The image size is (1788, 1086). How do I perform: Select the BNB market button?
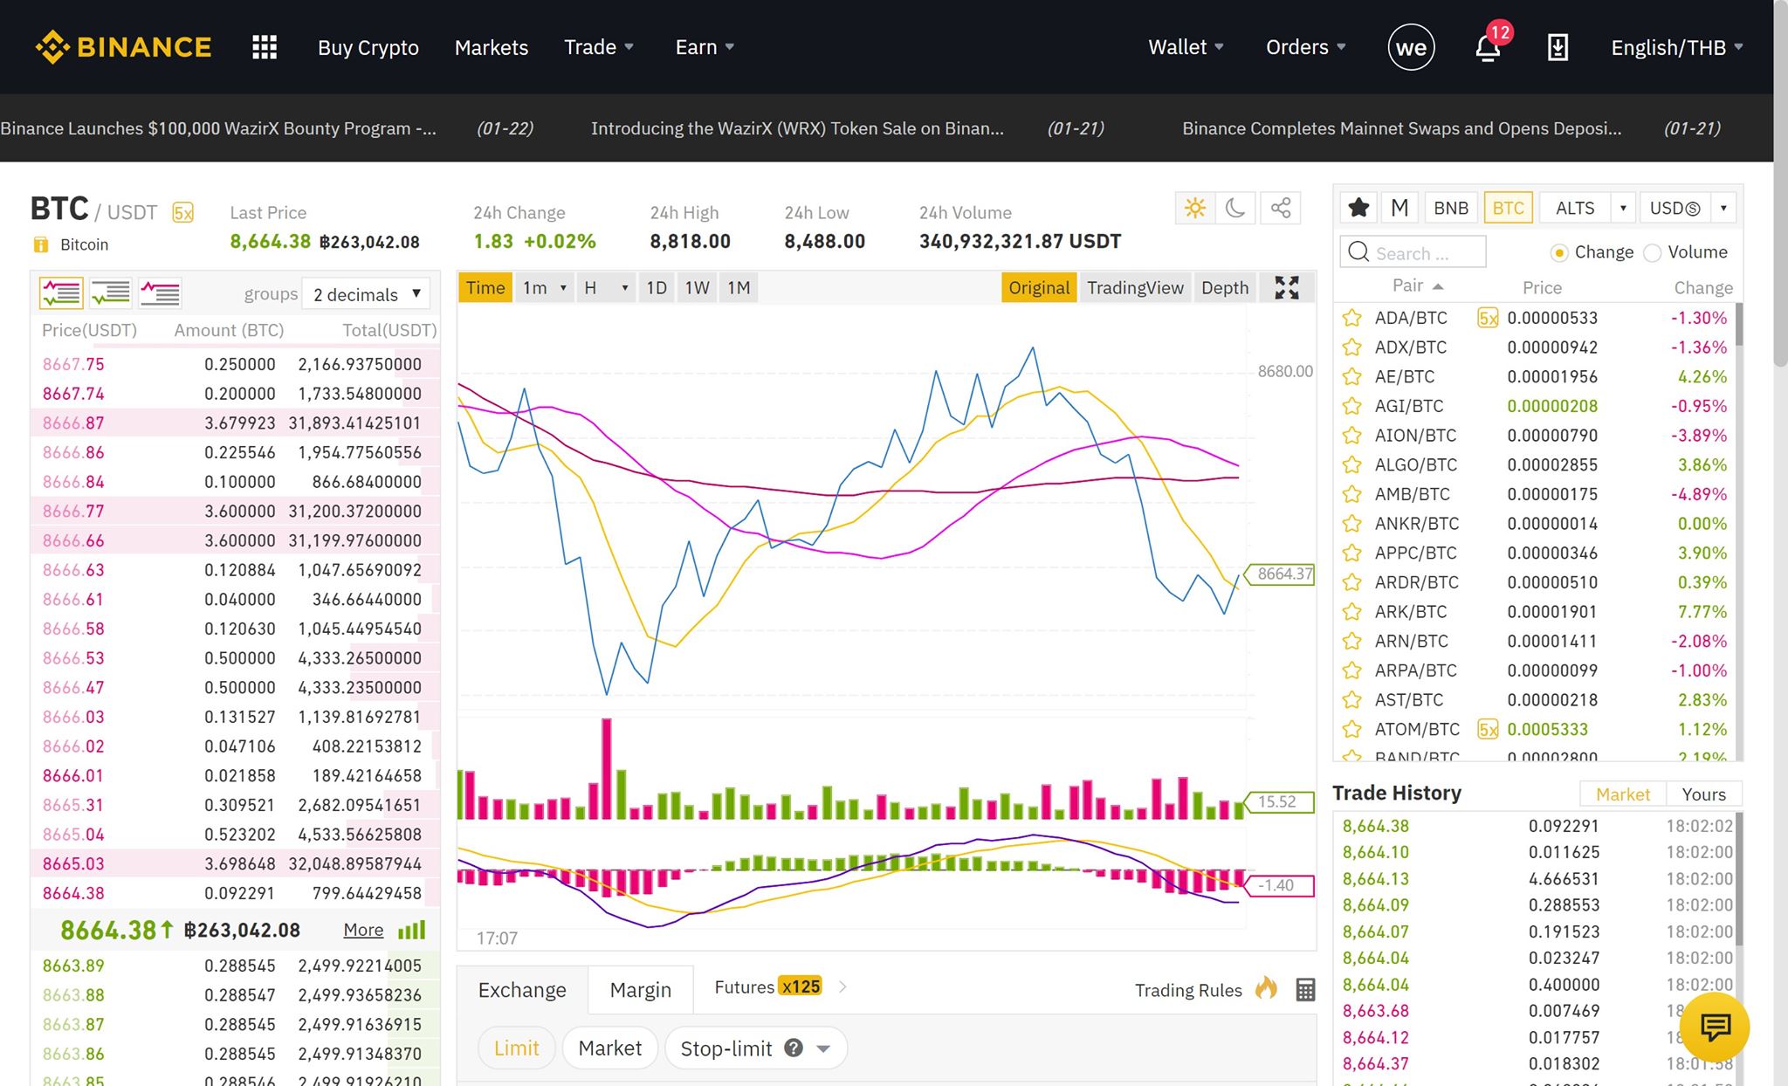coord(1451,208)
